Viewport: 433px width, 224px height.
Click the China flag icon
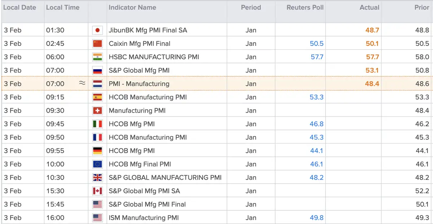pyautogui.click(x=97, y=44)
